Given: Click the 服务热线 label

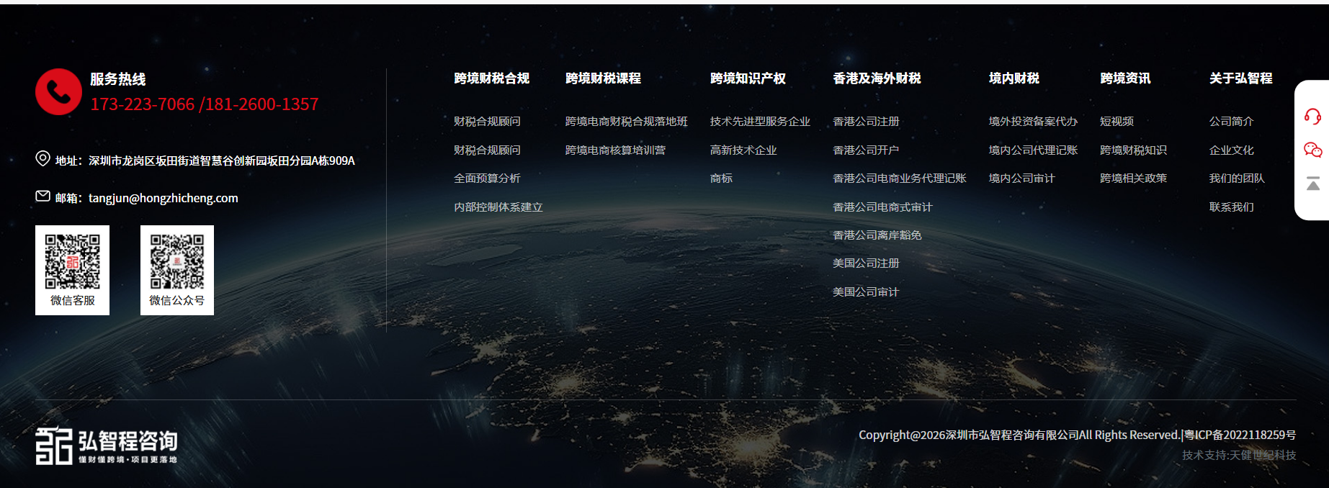Looking at the screenshot, I should tap(117, 79).
